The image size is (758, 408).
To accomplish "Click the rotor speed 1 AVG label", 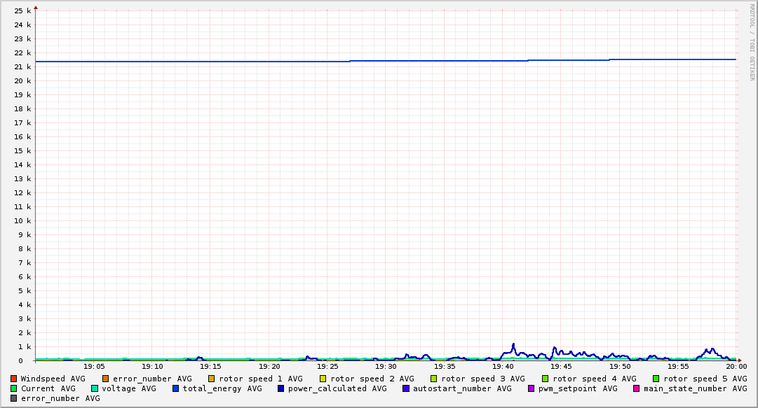I will click(x=261, y=379).
